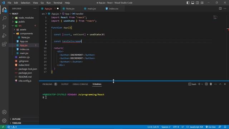
Task: Open the feedback icon in status bar
Action: pos(220,127)
